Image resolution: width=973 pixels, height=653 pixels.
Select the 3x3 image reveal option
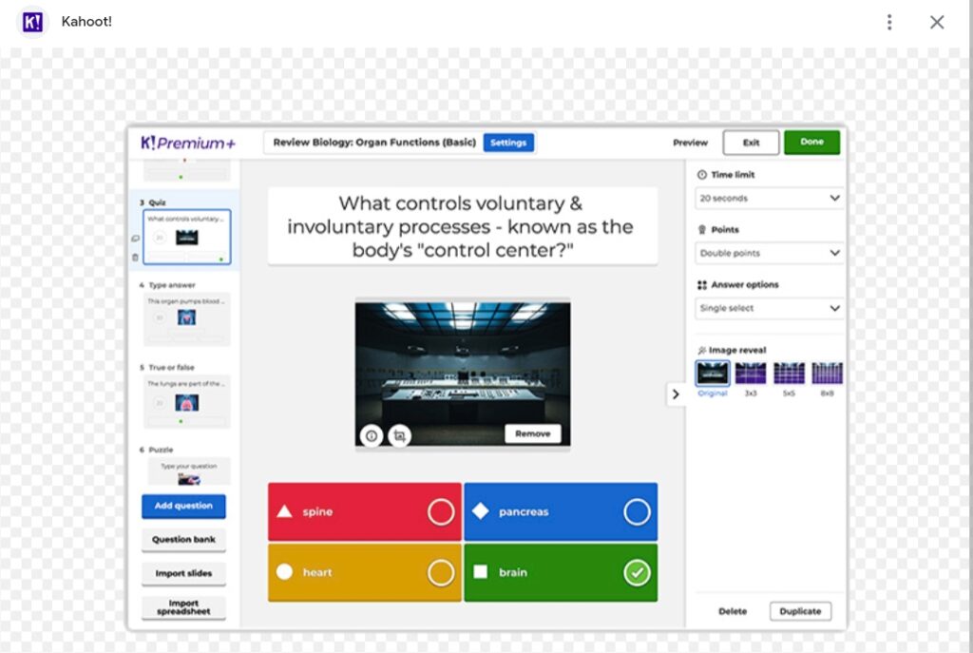[750, 373]
